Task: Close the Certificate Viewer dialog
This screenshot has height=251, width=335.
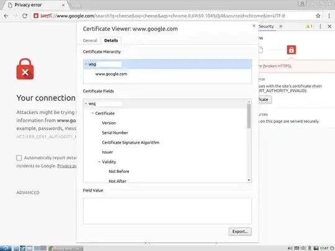Action: coord(254,26)
